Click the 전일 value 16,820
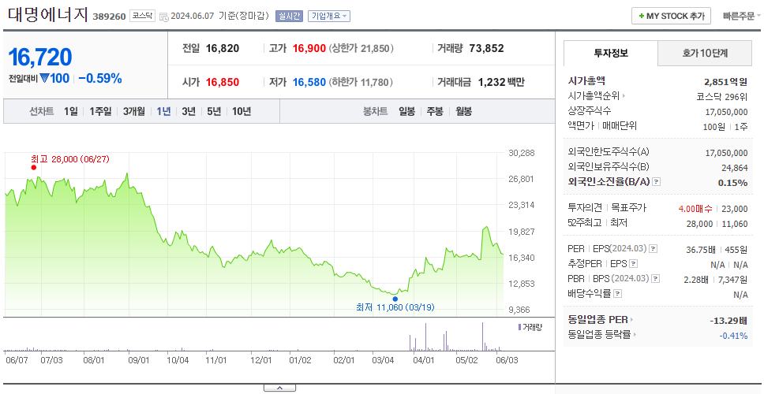764x394 pixels. click(223, 49)
